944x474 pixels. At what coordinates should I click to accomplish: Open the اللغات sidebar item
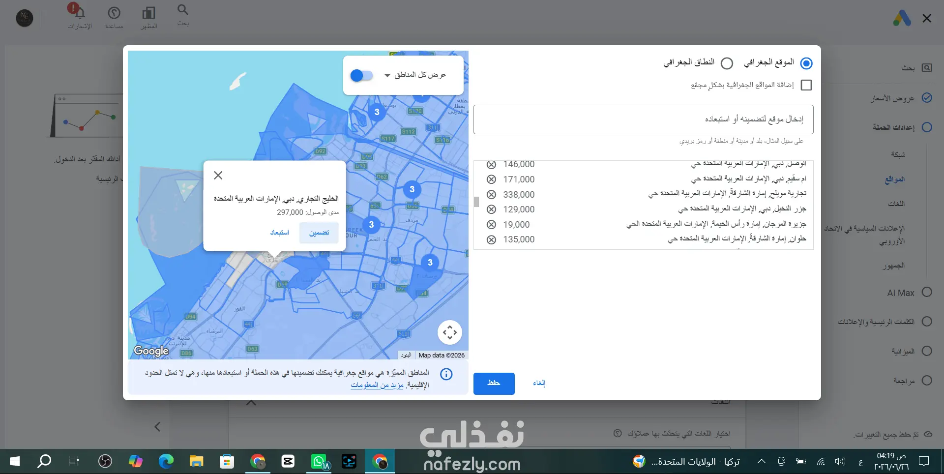(896, 204)
